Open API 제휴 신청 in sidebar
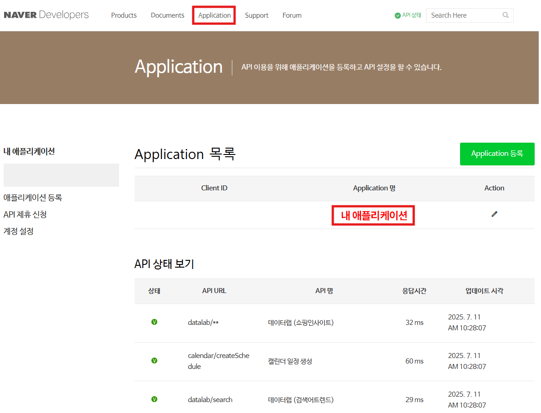 (25, 214)
